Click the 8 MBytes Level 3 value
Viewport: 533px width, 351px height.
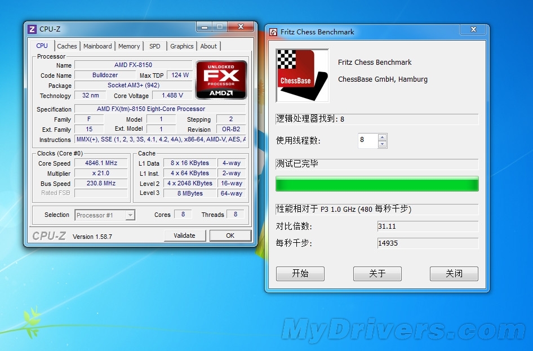tap(190, 193)
